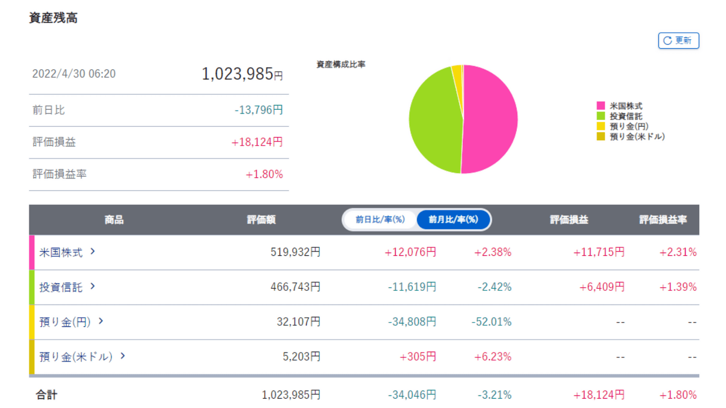Click the total row 1,023,985円 cell

click(291, 395)
